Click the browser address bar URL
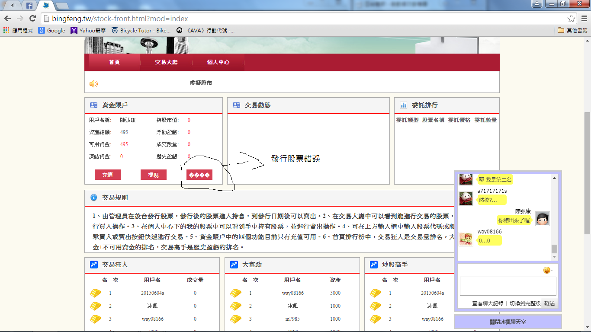The height and width of the screenshot is (332, 591). pos(120,19)
